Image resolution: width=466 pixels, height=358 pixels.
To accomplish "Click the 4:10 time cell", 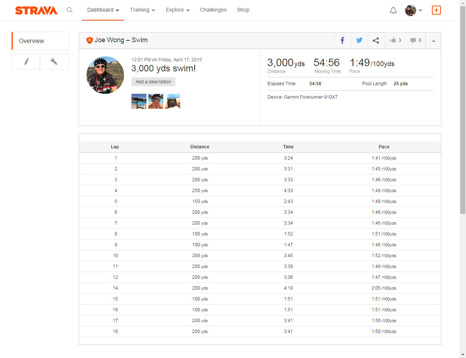I will 288,288.
